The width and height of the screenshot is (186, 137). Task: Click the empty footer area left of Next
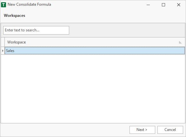point(65,130)
